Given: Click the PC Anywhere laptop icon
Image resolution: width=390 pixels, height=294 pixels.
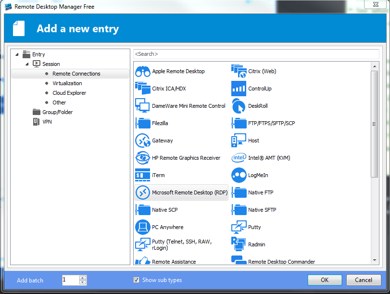Looking at the screenshot, I should (142, 227).
